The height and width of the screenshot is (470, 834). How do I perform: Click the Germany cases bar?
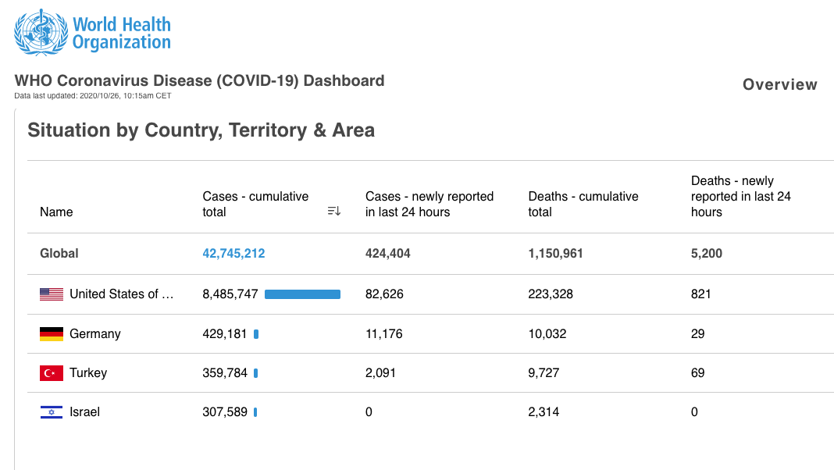pos(256,334)
